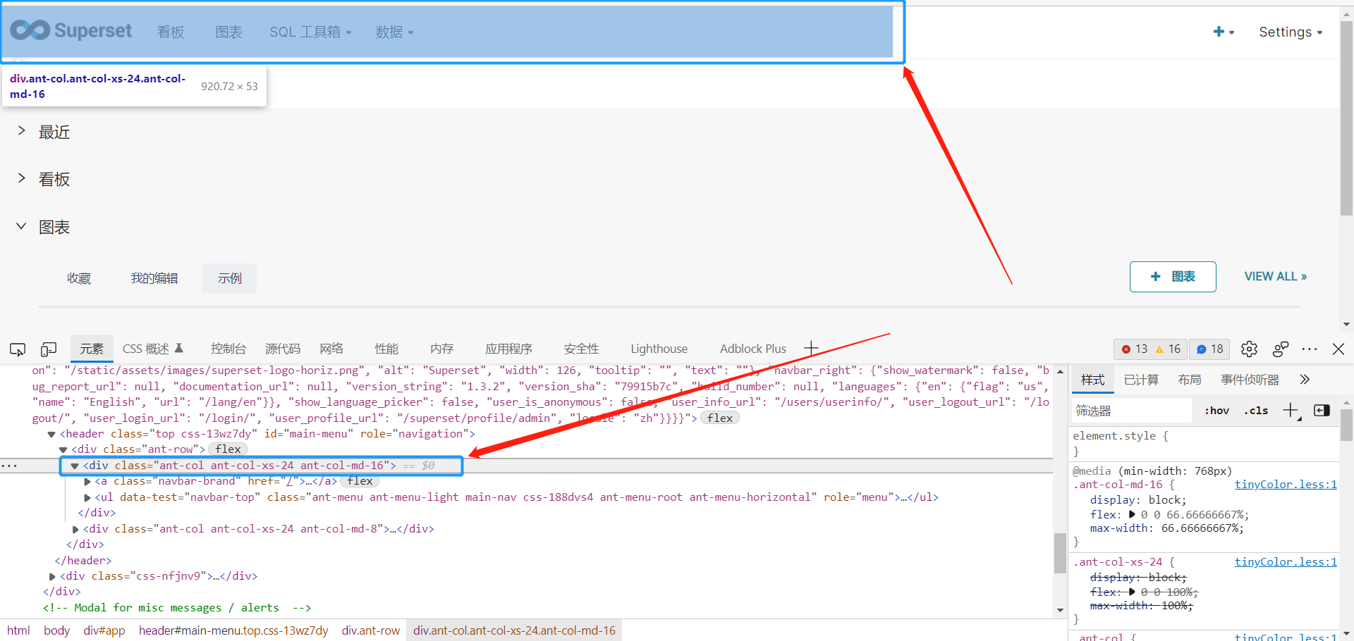
Task: Click the feedback/profile icon in DevTools
Action: click(x=1281, y=349)
